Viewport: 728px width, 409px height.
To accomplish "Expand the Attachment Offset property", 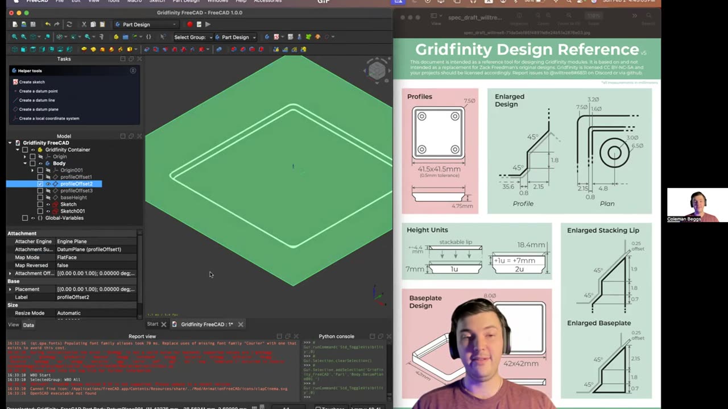I will 10,273.
